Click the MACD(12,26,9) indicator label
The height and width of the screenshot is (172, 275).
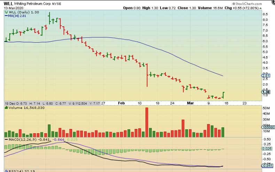[x=23, y=139]
